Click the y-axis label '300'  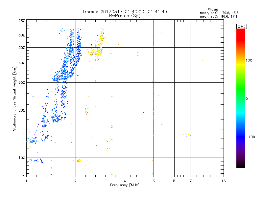tap(22, 83)
